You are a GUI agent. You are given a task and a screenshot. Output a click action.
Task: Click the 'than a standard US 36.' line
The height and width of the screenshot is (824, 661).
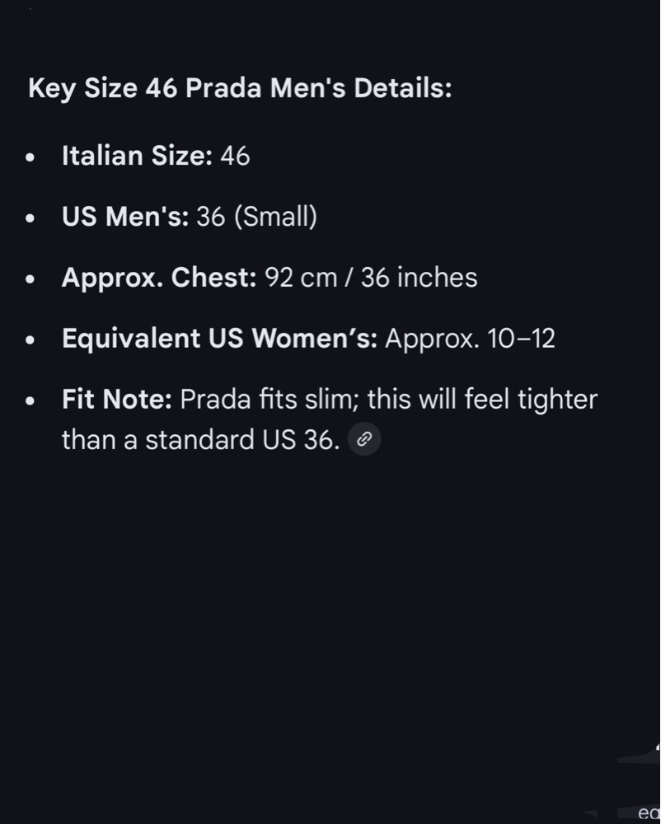tap(201, 439)
